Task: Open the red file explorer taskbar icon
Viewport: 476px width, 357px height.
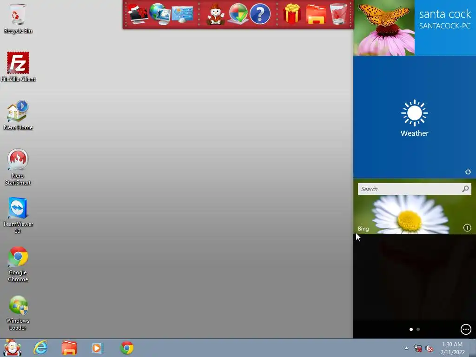Action: point(69,348)
